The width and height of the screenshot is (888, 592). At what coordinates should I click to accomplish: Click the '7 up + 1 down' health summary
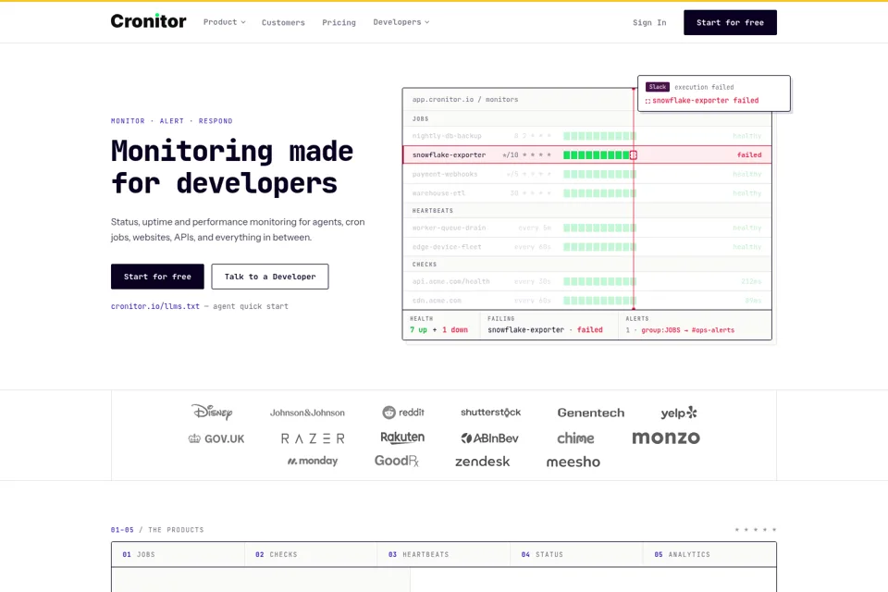(x=438, y=329)
